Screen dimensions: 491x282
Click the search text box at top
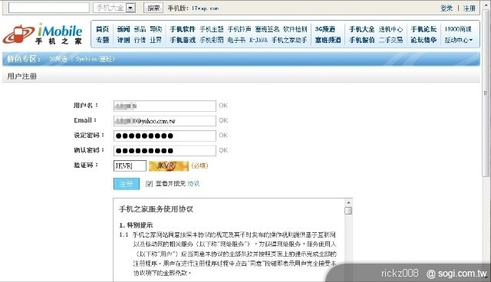coord(49,8)
